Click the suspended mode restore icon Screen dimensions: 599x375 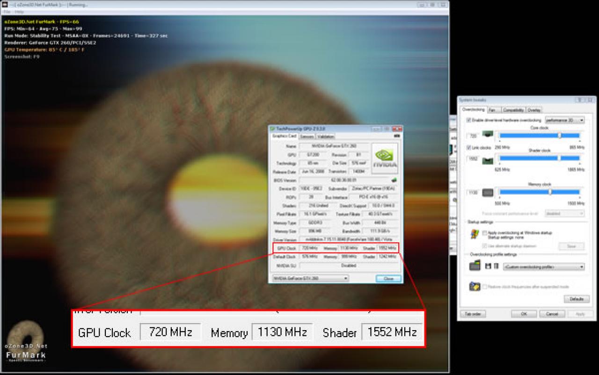point(475,286)
